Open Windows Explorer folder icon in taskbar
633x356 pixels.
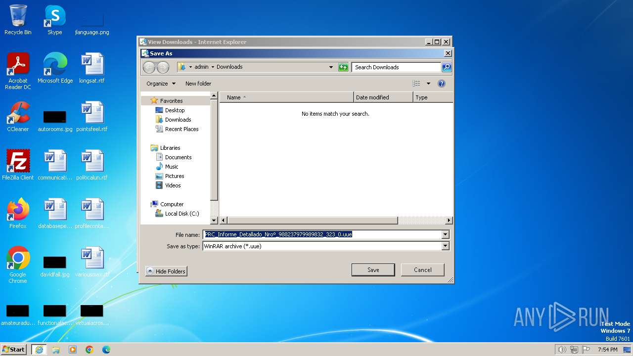tap(56, 350)
